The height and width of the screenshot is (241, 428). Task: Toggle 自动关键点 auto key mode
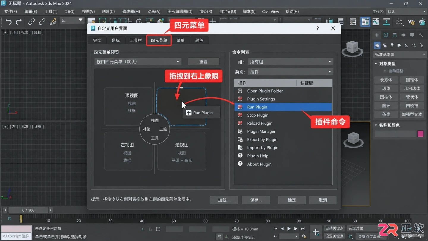tap(334, 228)
